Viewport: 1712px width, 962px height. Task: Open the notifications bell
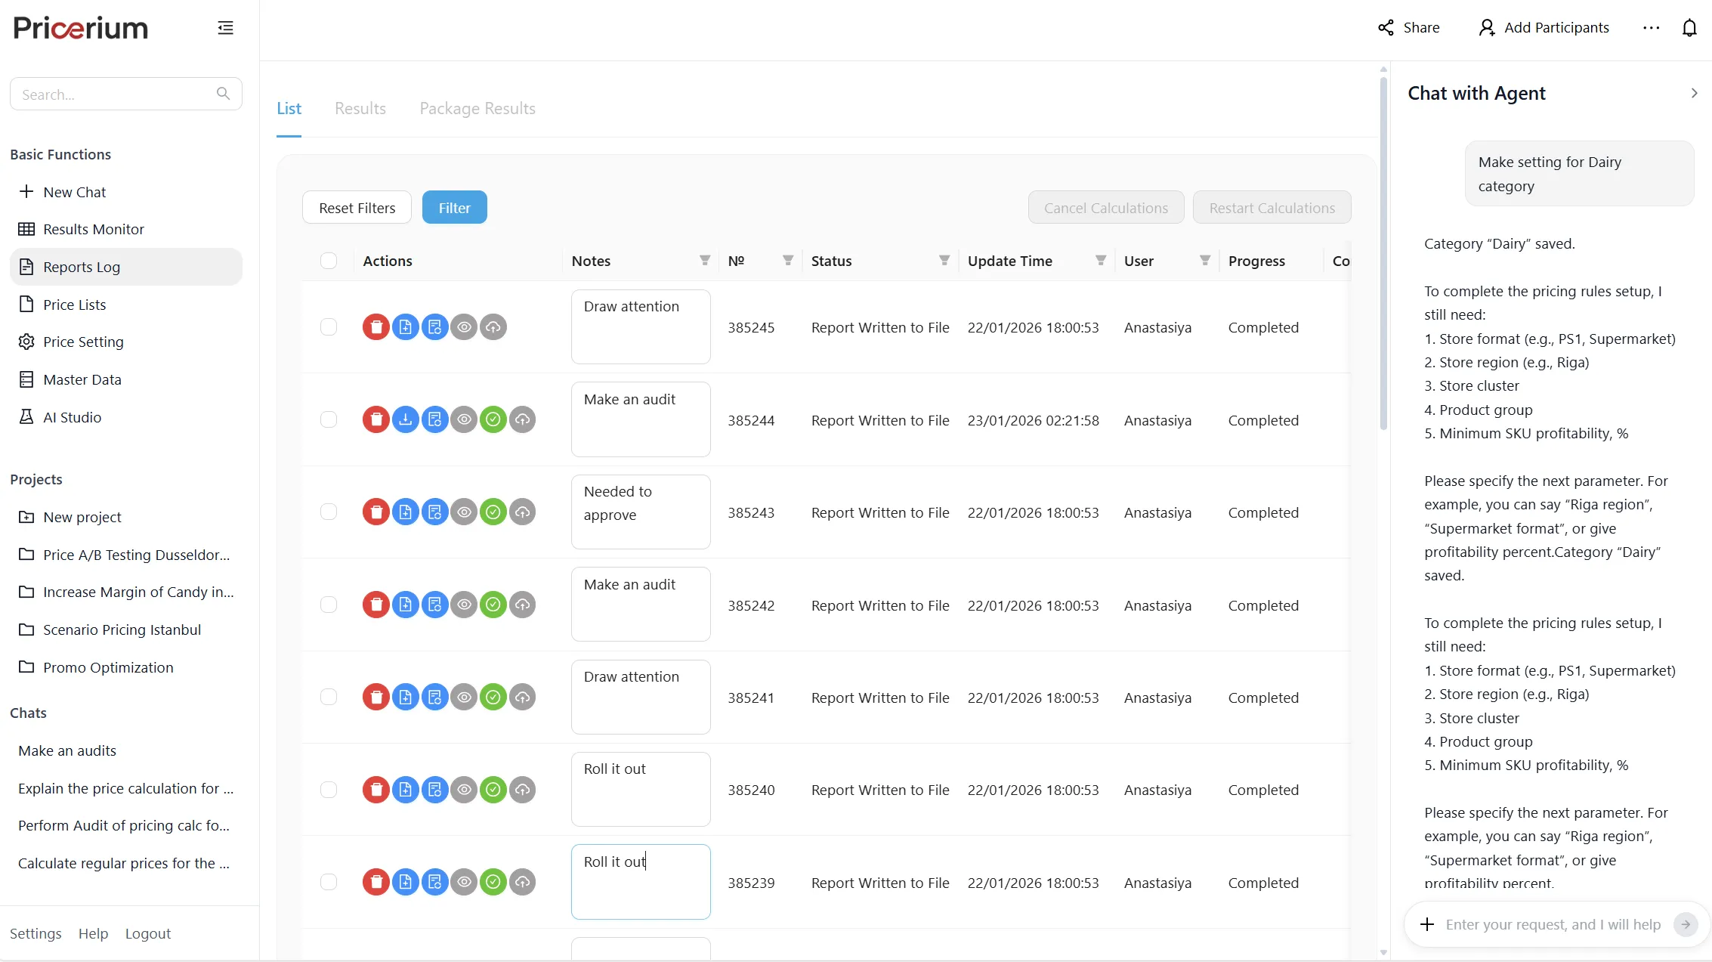pos(1689,28)
